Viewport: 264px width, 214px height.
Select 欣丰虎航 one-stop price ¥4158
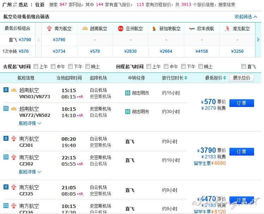[x=202, y=51]
